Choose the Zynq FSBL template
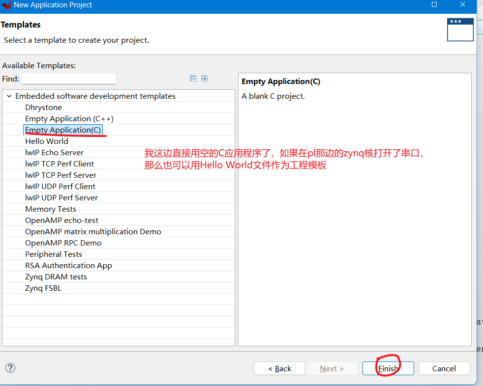Screen dimensions: 483x386 [43, 288]
